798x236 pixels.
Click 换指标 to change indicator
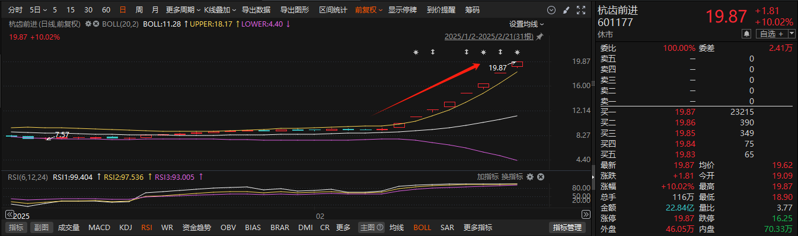click(x=512, y=177)
